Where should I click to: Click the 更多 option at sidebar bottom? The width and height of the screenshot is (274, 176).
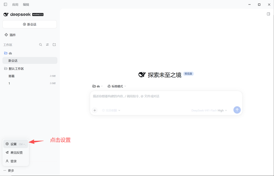(9, 171)
